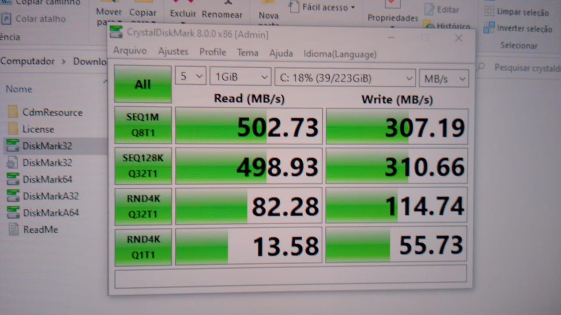Open the Arquivo menu in CrystalDiskMark

pyautogui.click(x=130, y=51)
